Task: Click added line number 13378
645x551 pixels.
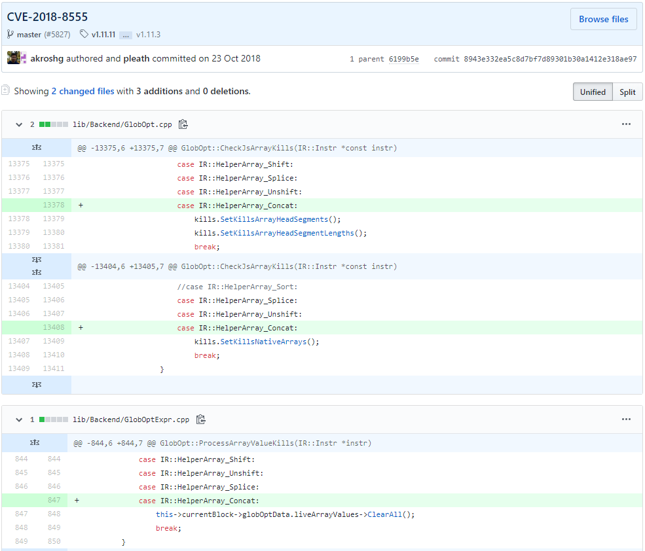Action: [x=53, y=205]
